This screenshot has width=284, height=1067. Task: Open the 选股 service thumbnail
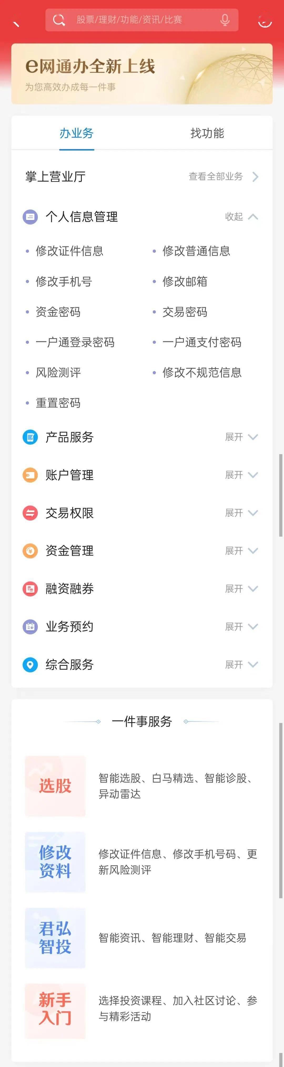[55, 786]
